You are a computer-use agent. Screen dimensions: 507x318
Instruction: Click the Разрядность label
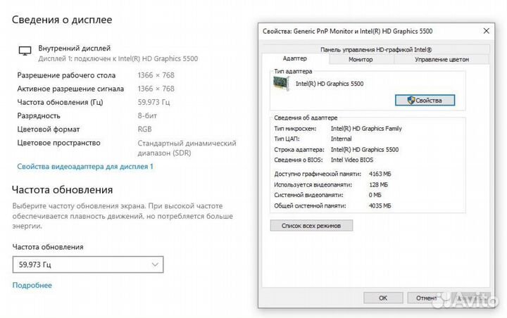(39, 115)
